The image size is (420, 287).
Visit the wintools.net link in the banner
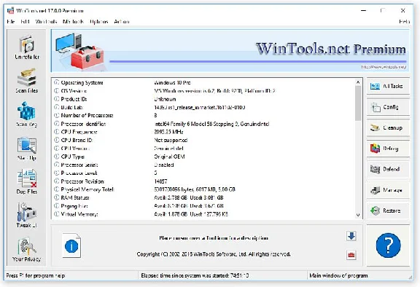coord(384,67)
